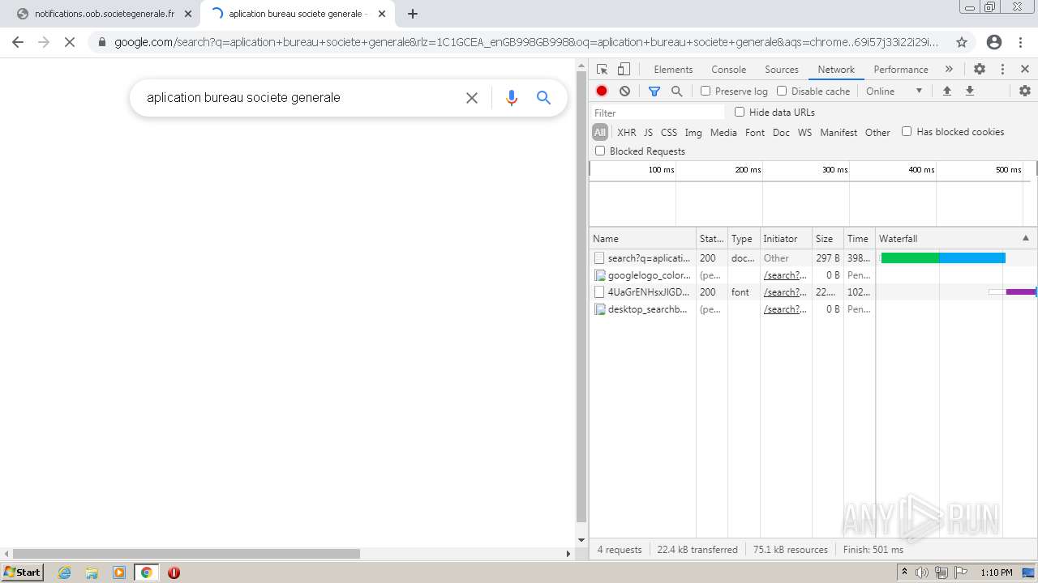Switch to the Elements tab
The width and height of the screenshot is (1038, 583).
coord(673,70)
